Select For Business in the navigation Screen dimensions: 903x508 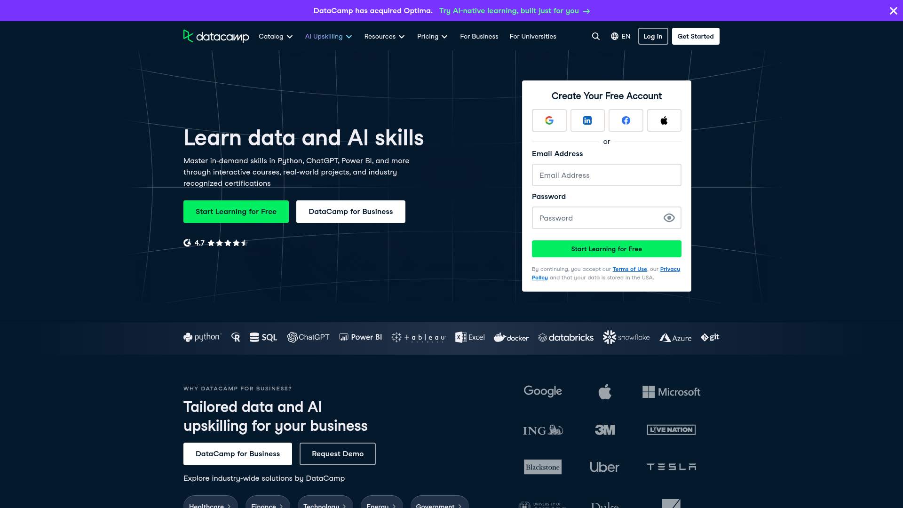click(479, 36)
